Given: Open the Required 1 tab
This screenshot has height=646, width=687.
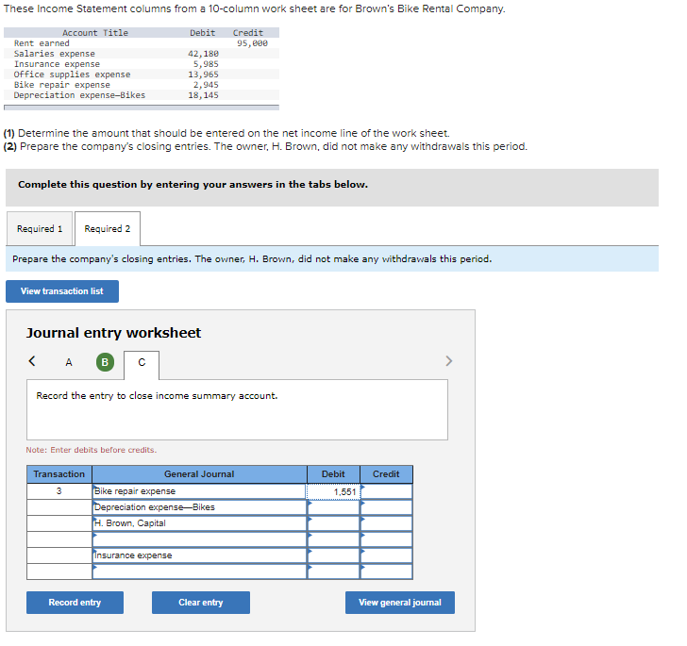Looking at the screenshot, I should [40, 228].
